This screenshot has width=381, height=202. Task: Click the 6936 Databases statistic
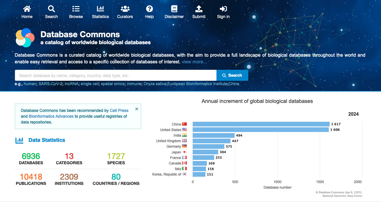[31, 156]
